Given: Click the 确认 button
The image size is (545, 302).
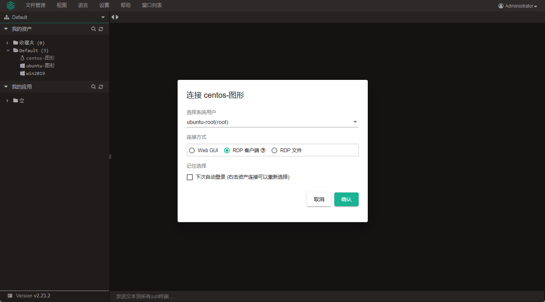Looking at the screenshot, I should (x=346, y=199).
